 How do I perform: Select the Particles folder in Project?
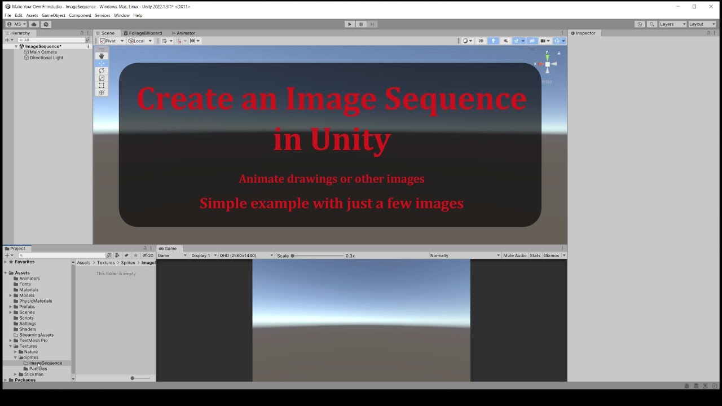(38, 369)
